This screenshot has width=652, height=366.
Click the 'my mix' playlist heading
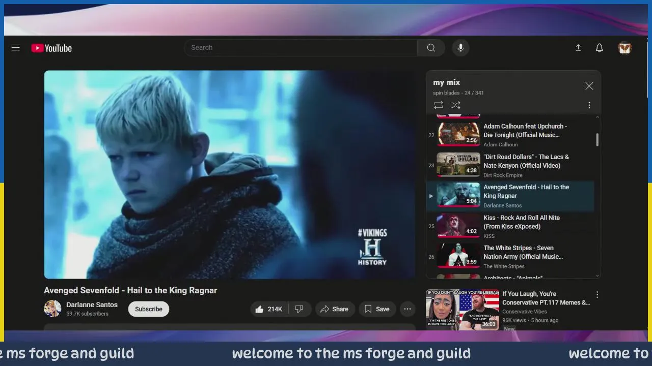pyautogui.click(x=447, y=82)
